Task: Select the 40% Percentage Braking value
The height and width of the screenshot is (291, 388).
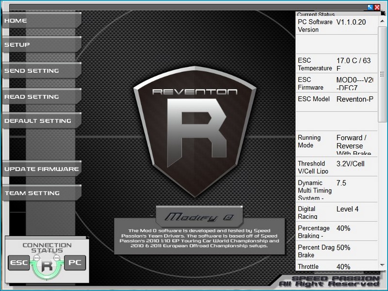Action: click(343, 228)
